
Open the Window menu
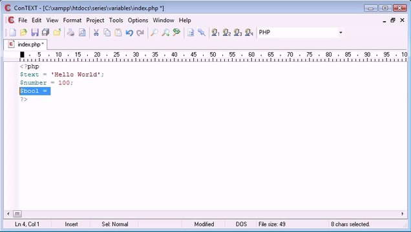pyautogui.click(x=163, y=21)
